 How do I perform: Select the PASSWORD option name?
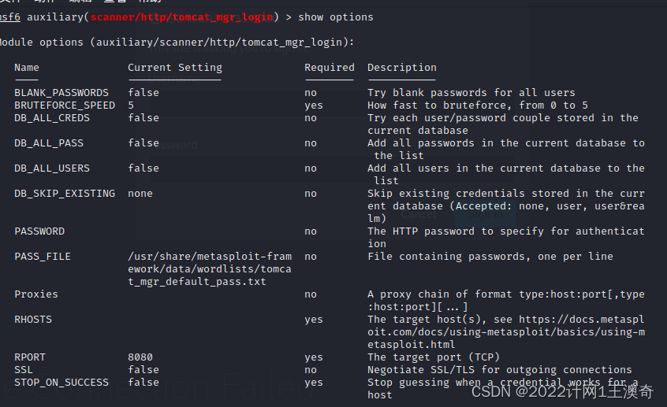39,231
